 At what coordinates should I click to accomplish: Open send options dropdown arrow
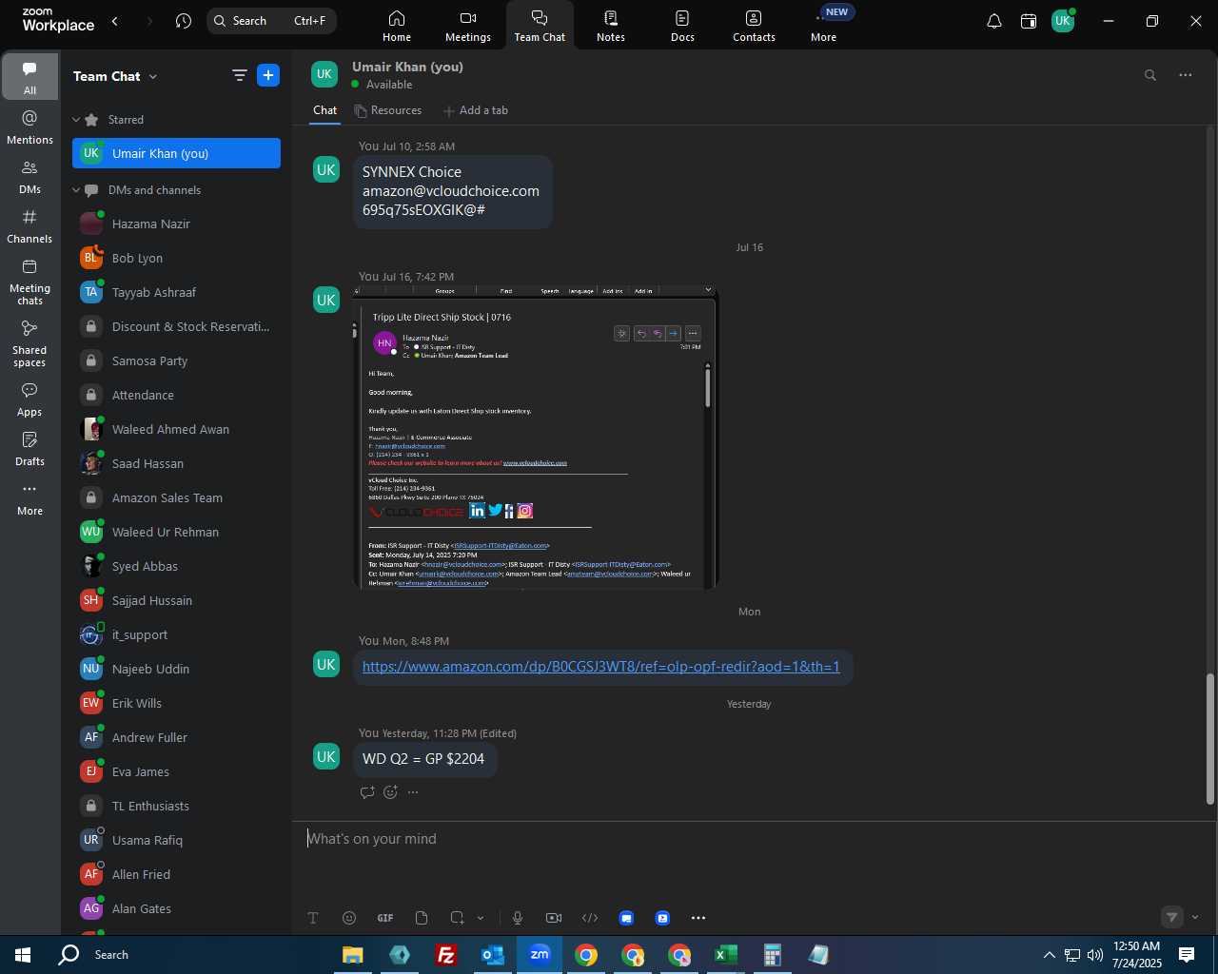point(1195,918)
